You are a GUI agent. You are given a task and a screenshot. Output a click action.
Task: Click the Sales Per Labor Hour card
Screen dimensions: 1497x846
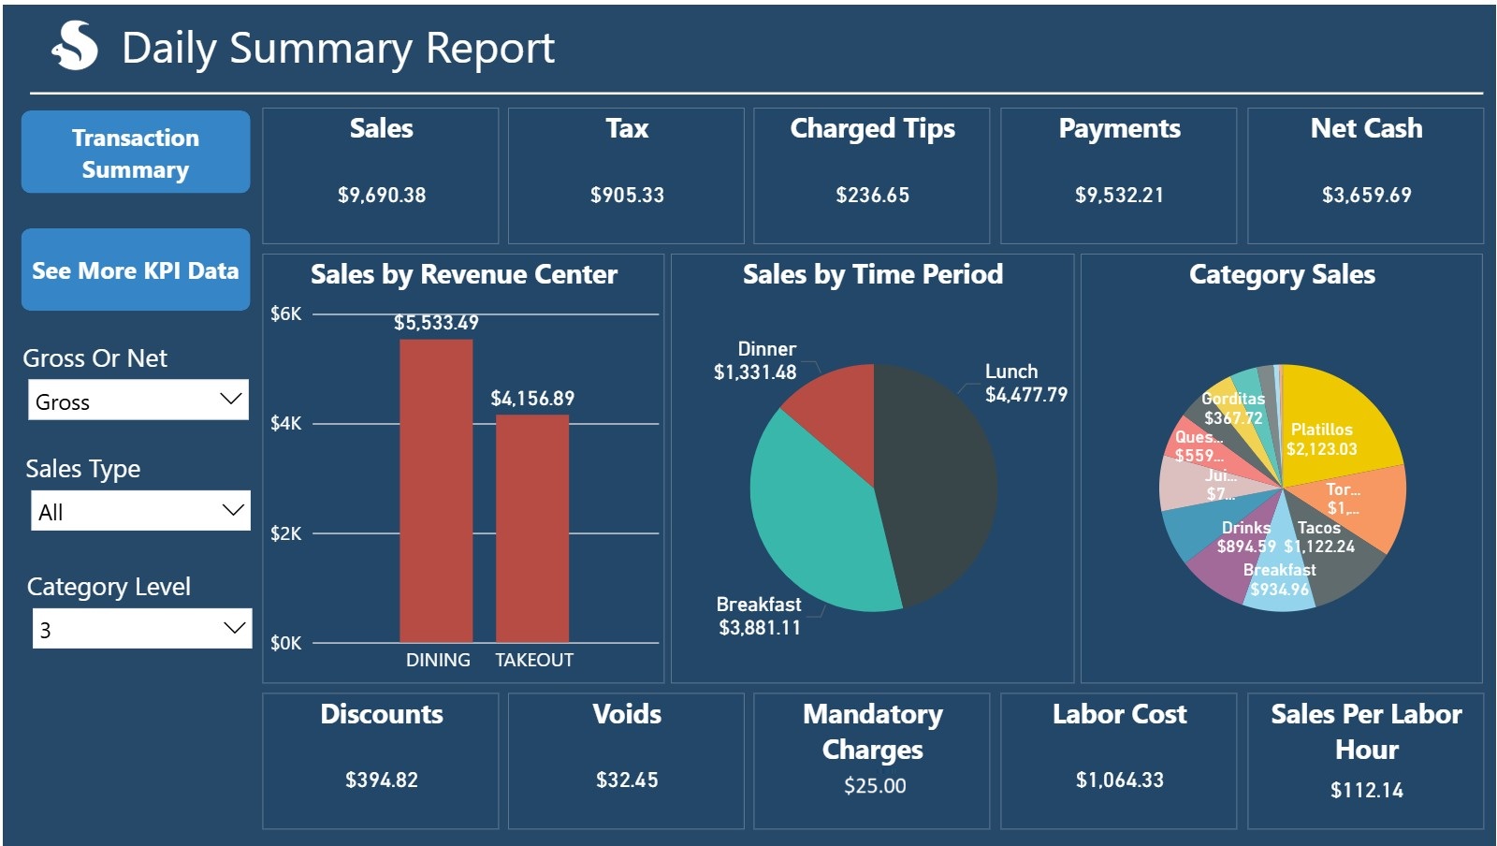(1365, 760)
